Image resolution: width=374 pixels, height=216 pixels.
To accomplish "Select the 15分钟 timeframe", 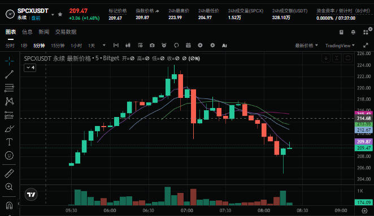I will point(58,46).
